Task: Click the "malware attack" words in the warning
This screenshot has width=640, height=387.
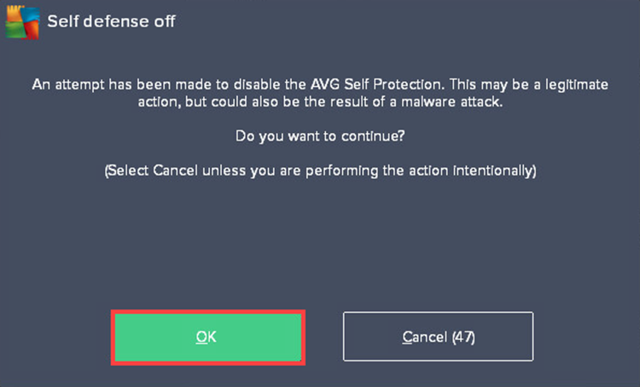Action: point(451,101)
